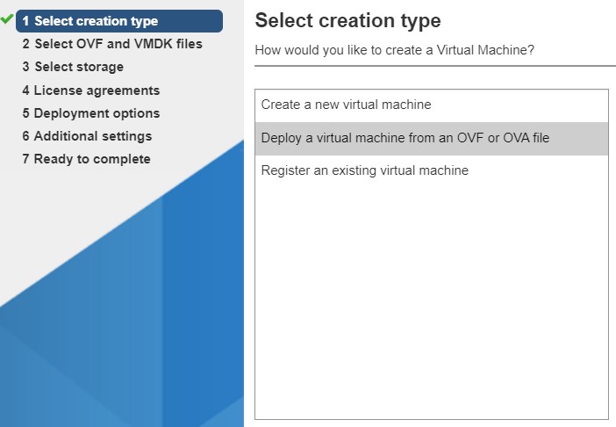Screen dimensions: 616x427
Task: Click the divider line under the subtitle
Action: [x=434, y=65]
